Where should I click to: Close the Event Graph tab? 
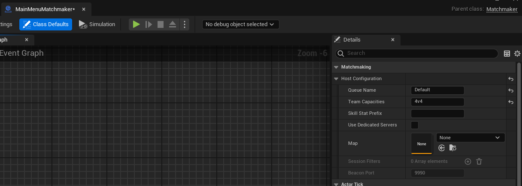27,40
